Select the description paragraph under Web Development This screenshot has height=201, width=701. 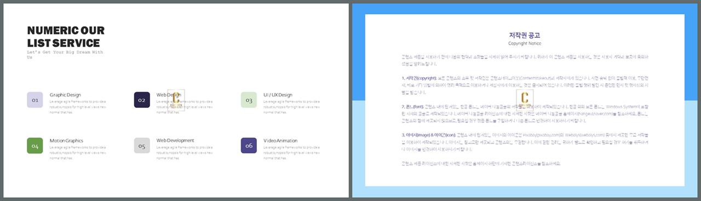click(184, 153)
